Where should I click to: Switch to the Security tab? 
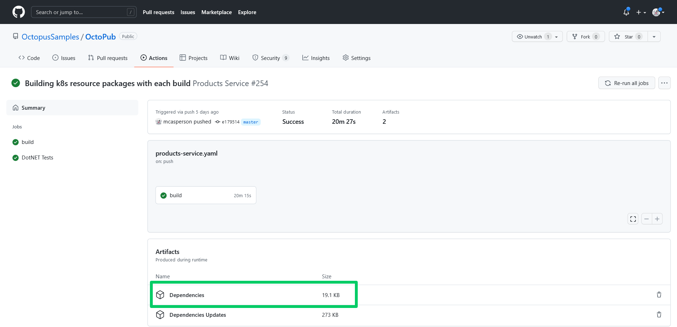(270, 58)
